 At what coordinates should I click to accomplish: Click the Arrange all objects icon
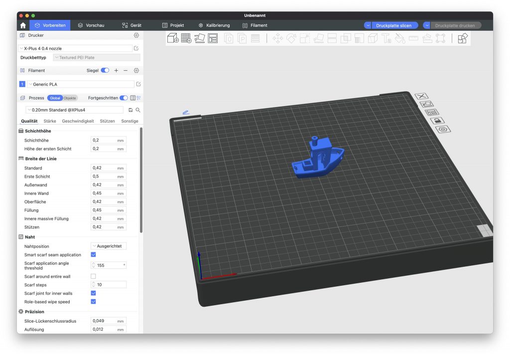(213, 38)
